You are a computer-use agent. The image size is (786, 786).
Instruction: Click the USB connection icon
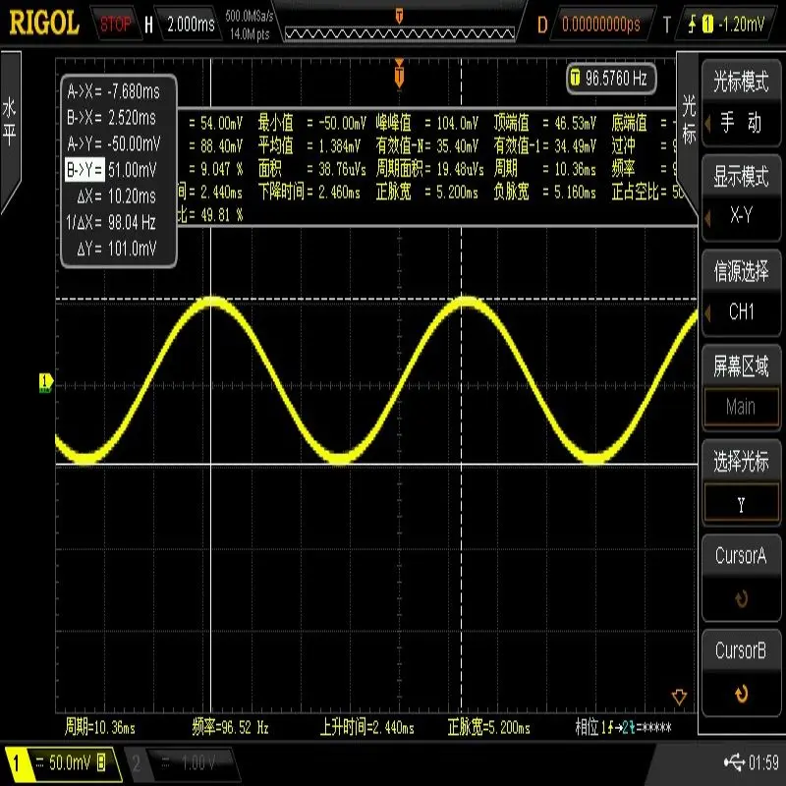(734, 762)
